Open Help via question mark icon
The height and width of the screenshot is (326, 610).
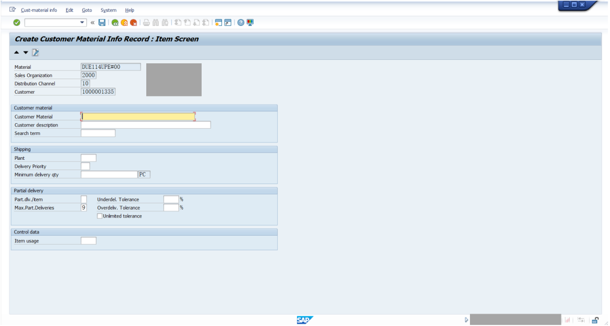coord(241,23)
